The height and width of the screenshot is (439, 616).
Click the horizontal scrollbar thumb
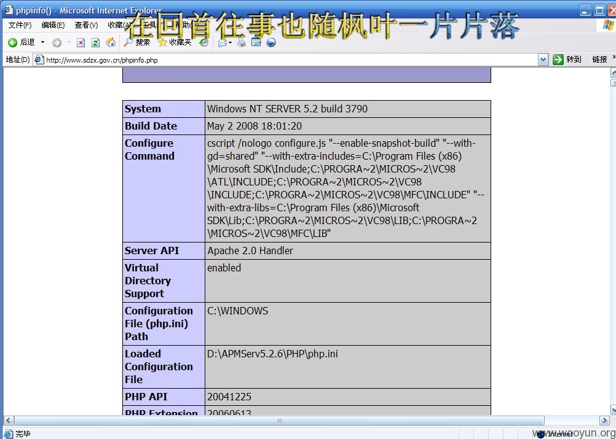tap(279, 420)
